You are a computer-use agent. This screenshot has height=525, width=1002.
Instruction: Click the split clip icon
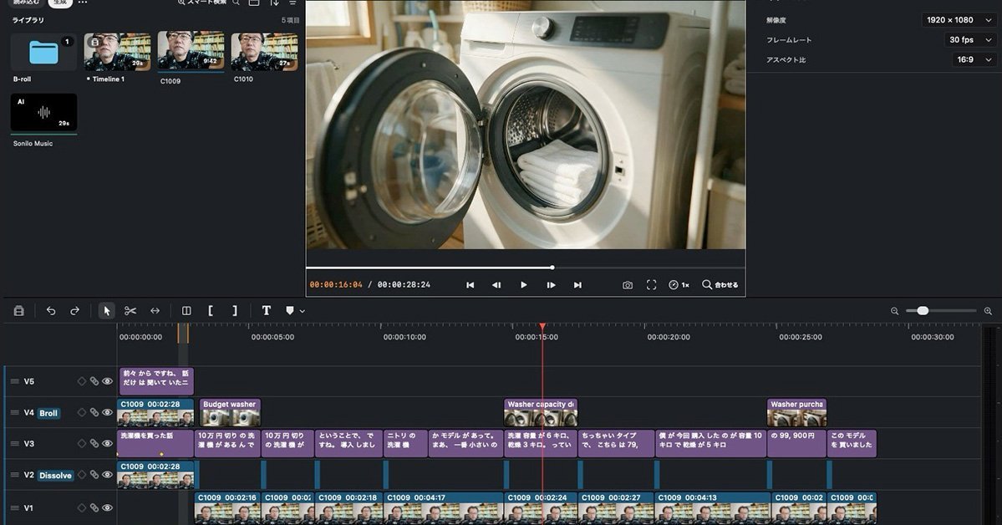click(186, 311)
